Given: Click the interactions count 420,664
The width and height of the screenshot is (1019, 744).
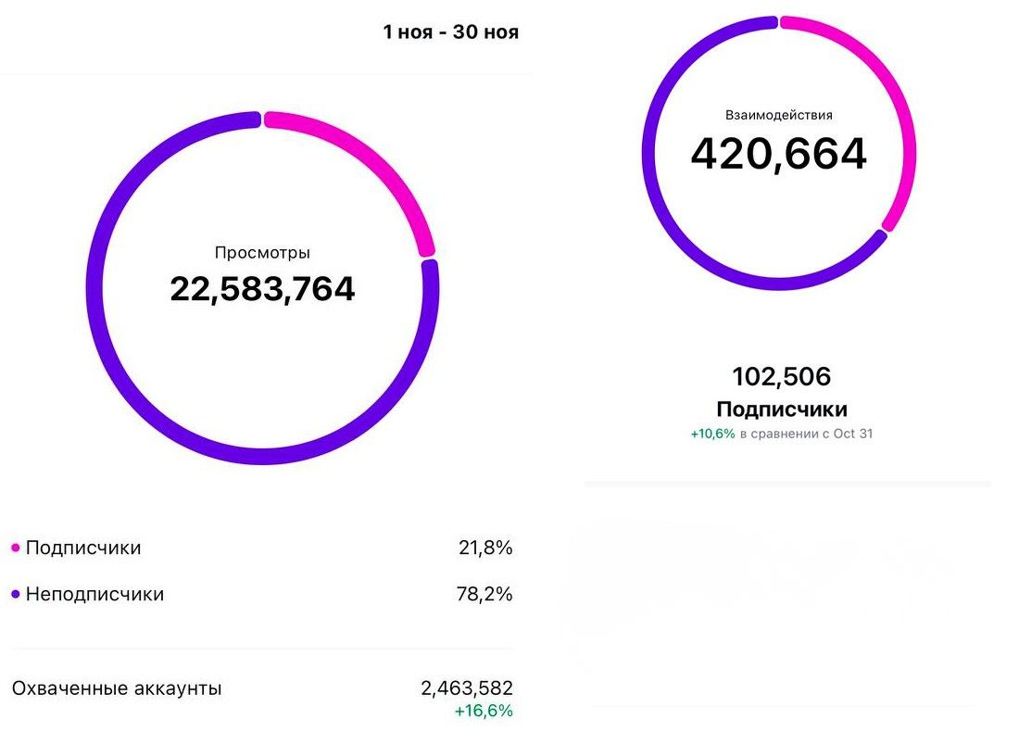Looking at the screenshot, I should 778,154.
